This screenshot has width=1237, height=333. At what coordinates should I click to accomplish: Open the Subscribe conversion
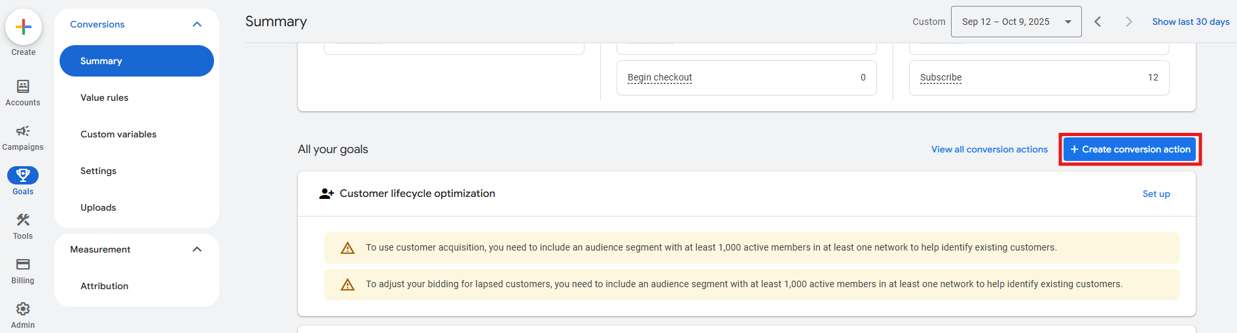coord(941,77)
